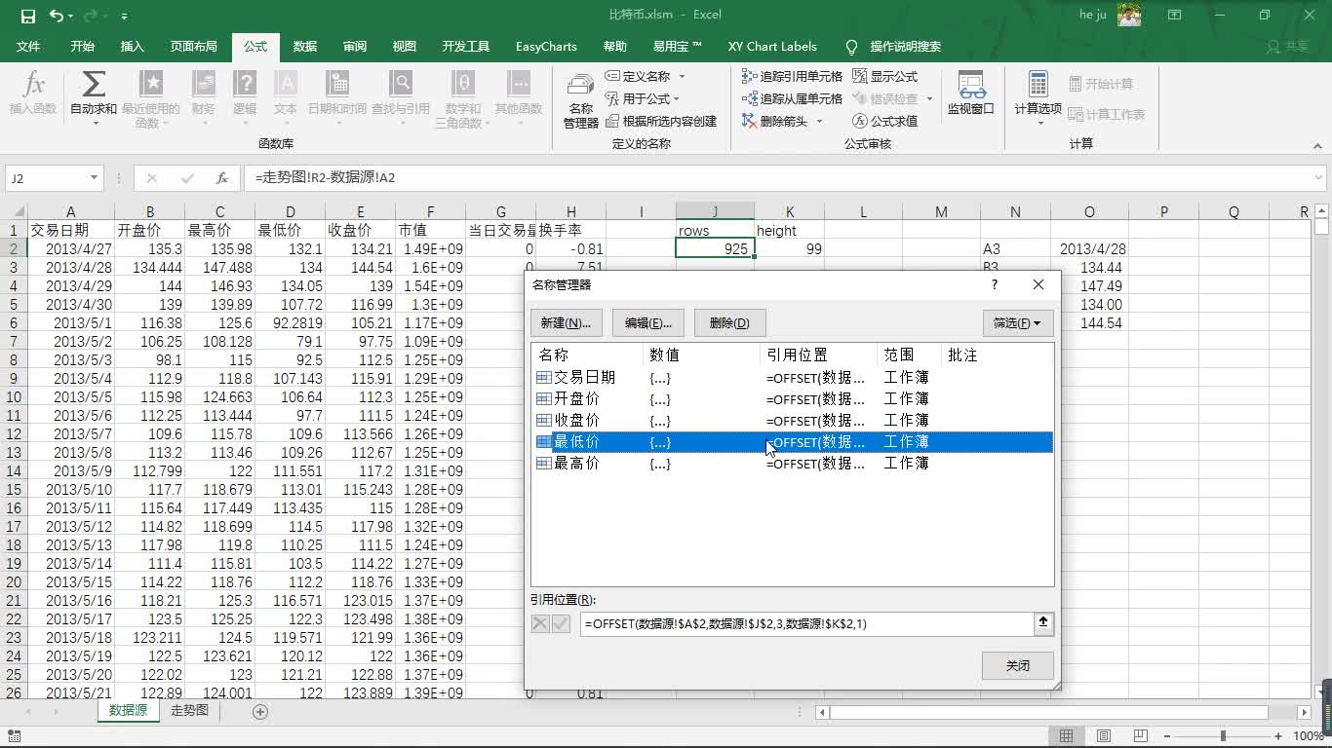Click the AutoSum (自动求和) sigma icon

coord(94,86)
